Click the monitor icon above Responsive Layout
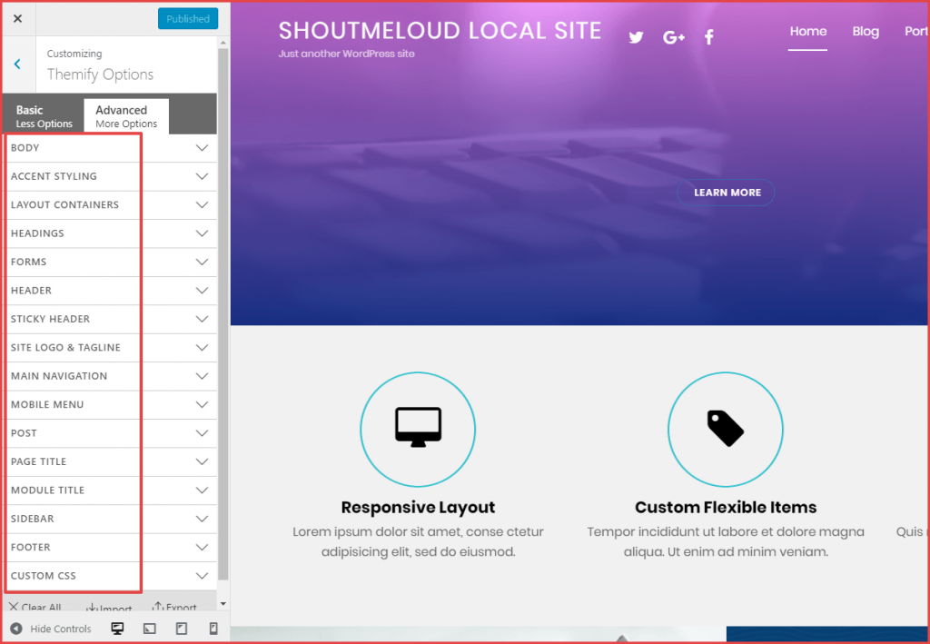Image resolution: width=930 pixels, height=644 pixels. pos(418,427)
